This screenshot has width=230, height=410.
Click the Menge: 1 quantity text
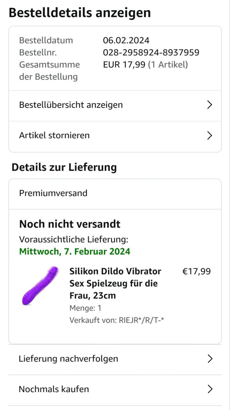point(86,308)
